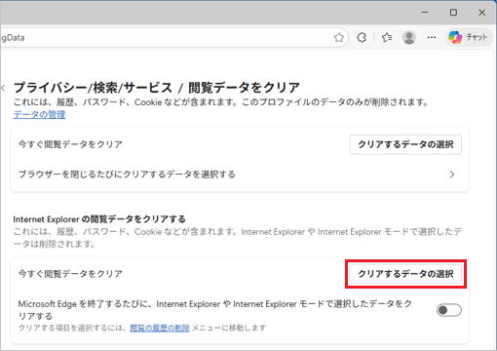Screen dimensions: 497x351
Task: Select the Internet Explorer の閲覧データをクリアする heading
Action: [x=99, y=219]
